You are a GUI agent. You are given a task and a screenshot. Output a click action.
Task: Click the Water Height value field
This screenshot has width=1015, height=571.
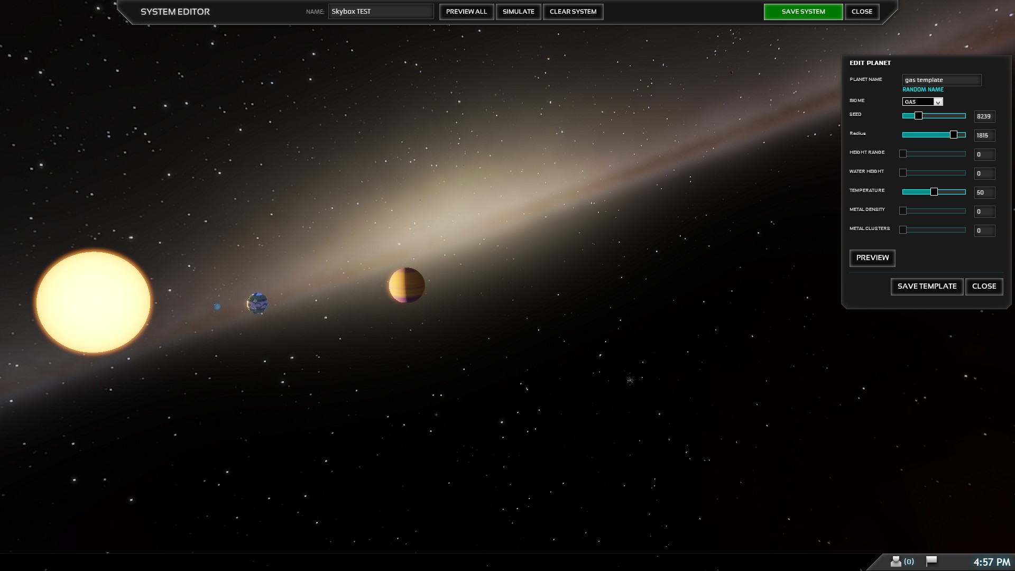(984, 173)
